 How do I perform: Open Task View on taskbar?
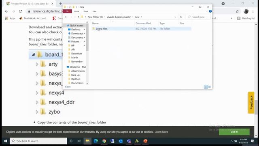click(79, 141)
